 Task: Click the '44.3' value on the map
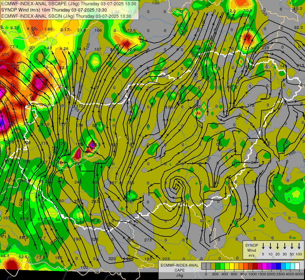click(5, 256)
